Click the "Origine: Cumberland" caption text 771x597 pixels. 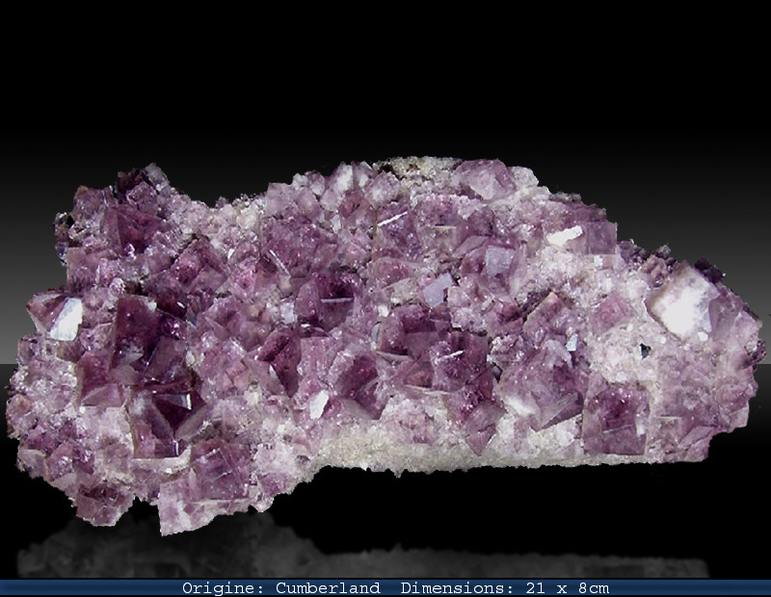pyautogui.click(x=280, y=588)
